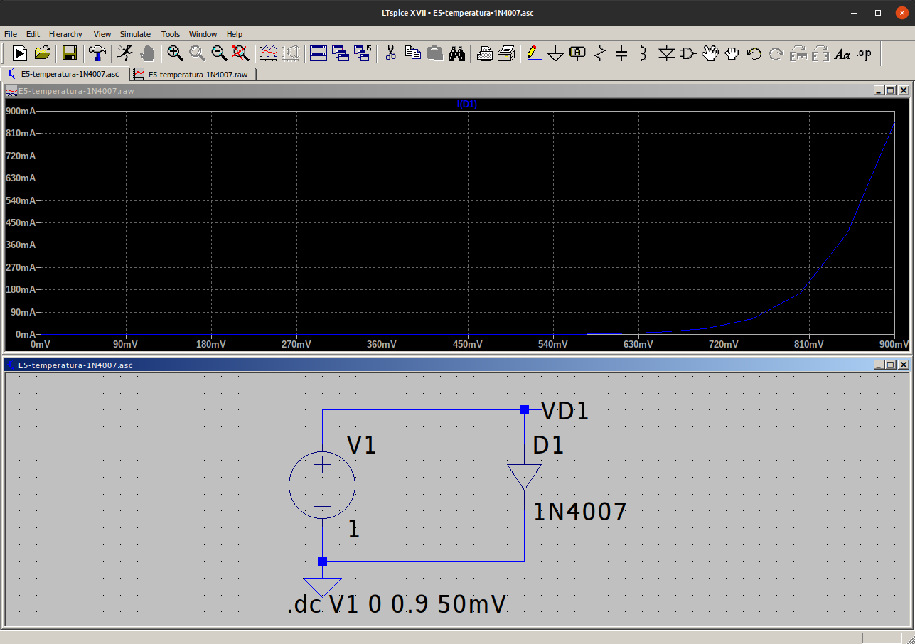Viewport: 915px width, 644px height.
Task: Click the New Schematic toolbar icon
Action: [x=20, y=53]
